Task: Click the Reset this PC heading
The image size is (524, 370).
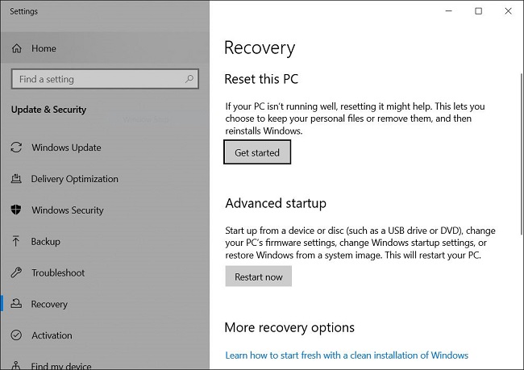Action: click(261, 79)
